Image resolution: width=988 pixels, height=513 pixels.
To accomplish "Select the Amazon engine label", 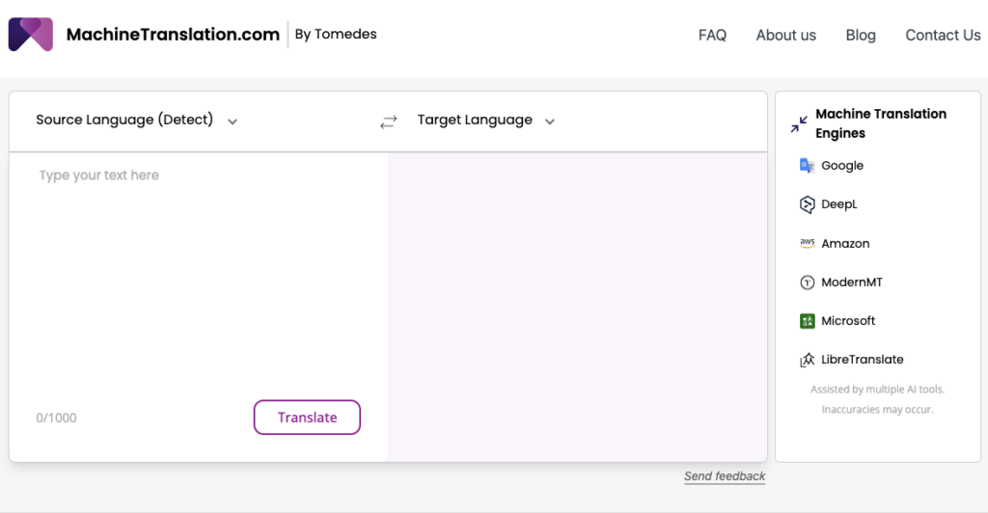I will click(x=845, y=244).
